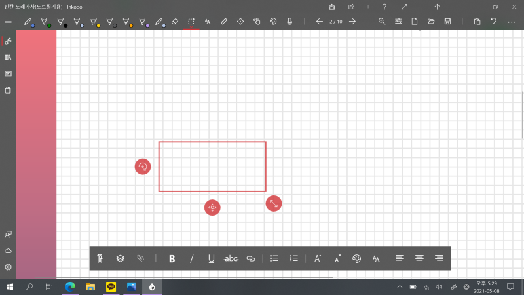Open the zoom tool
524x295 pixels.
382,22
